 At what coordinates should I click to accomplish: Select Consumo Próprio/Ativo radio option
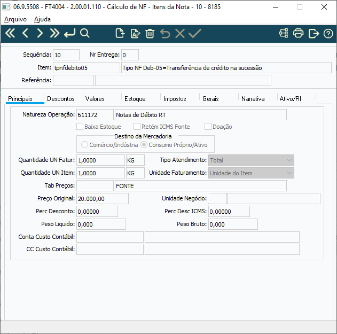click(x=144, y=144)
